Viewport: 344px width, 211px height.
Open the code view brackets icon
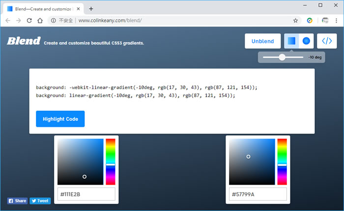(x=327, y=41)
